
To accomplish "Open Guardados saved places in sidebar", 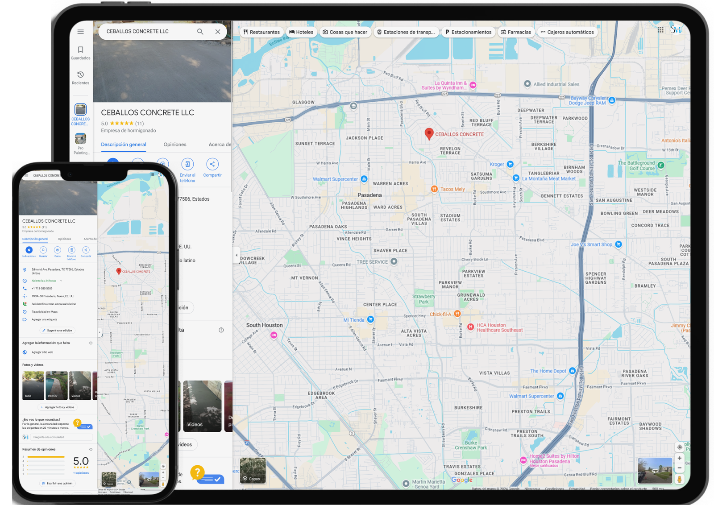I will (80, 53).
